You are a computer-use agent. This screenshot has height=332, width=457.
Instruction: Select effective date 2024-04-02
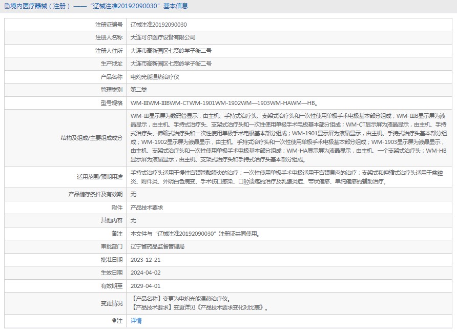(x=146, y=273)
